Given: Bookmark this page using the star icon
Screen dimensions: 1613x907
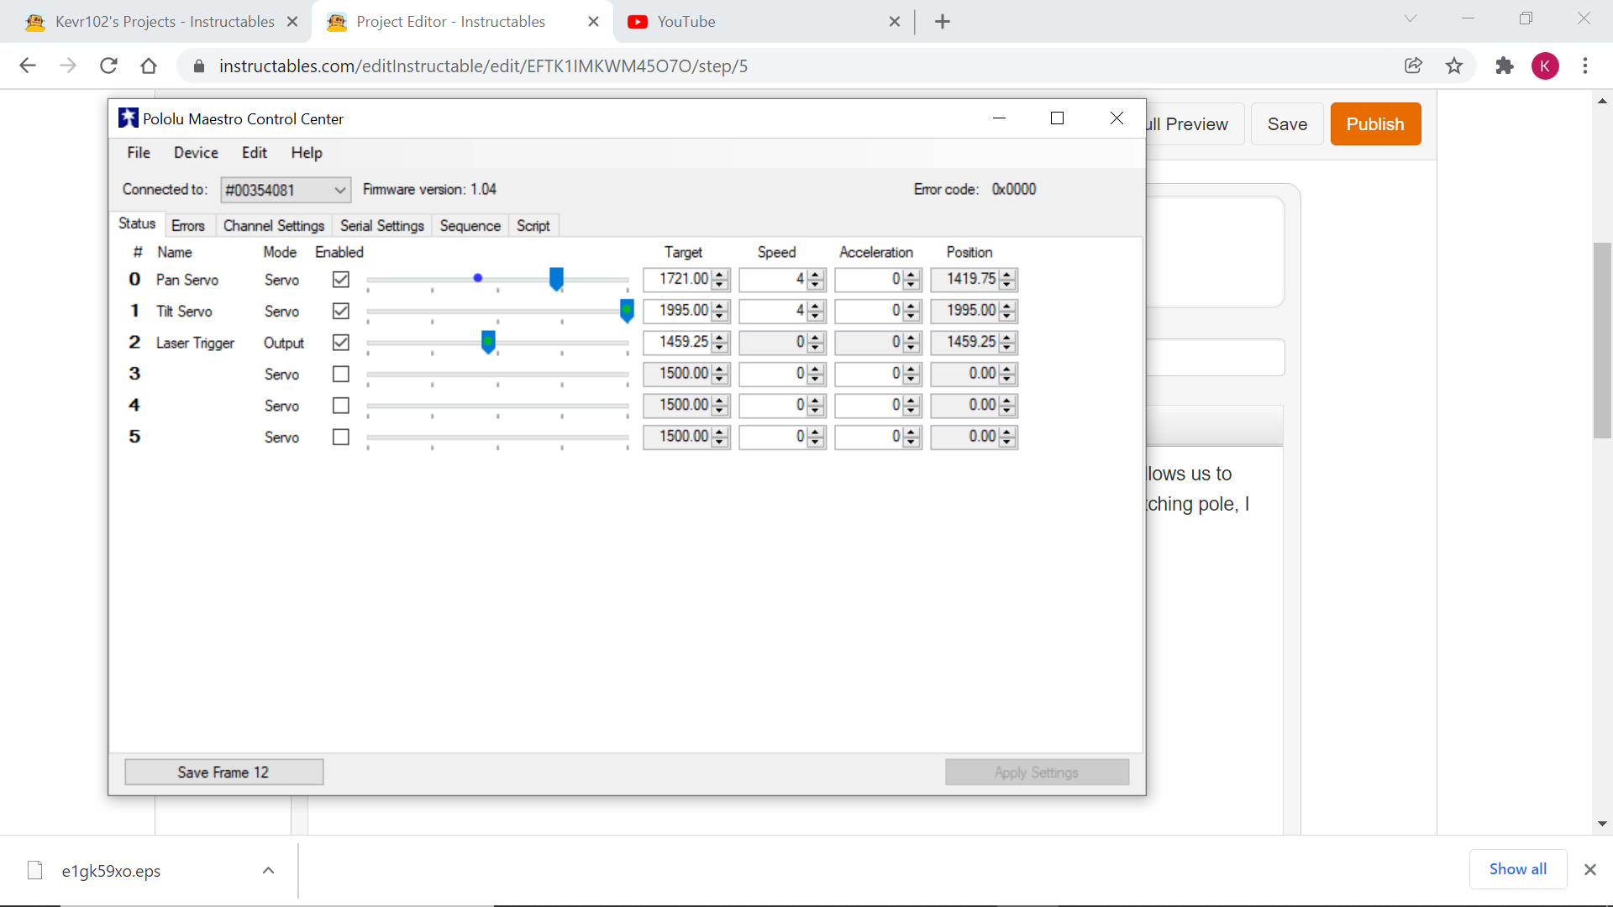Looking at the screenshot, I should (x=1454, y=66).
